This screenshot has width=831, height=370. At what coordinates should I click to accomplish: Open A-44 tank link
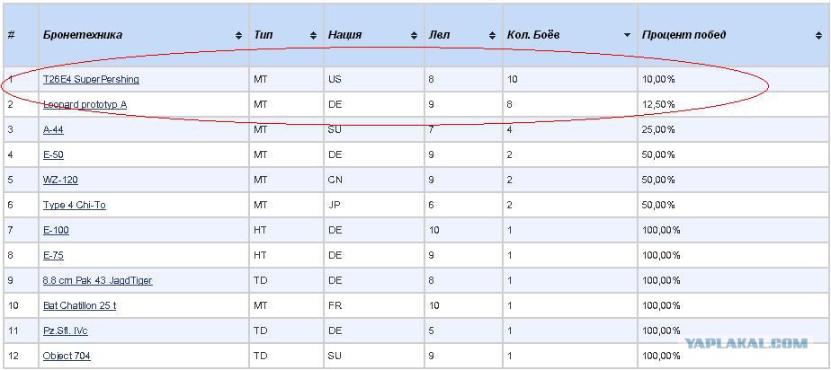click(x=54, y=129)
